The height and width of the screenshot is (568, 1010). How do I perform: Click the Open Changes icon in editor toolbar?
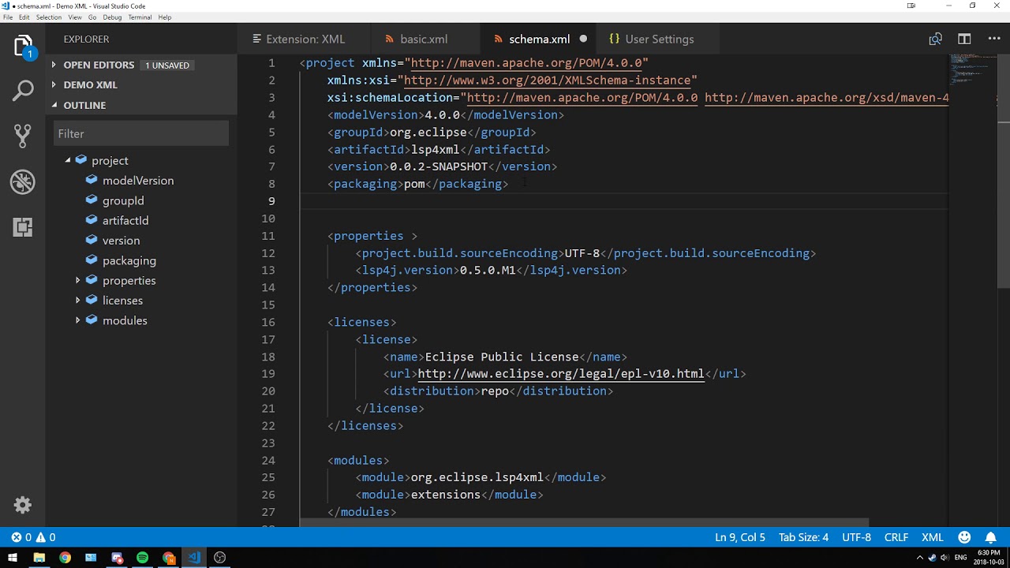coord(935,39)
